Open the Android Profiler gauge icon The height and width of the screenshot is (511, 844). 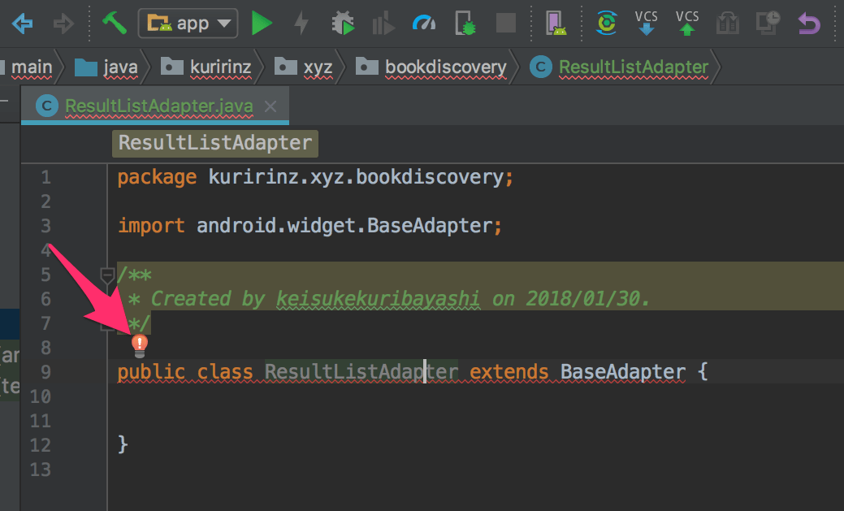click(425, 23)
